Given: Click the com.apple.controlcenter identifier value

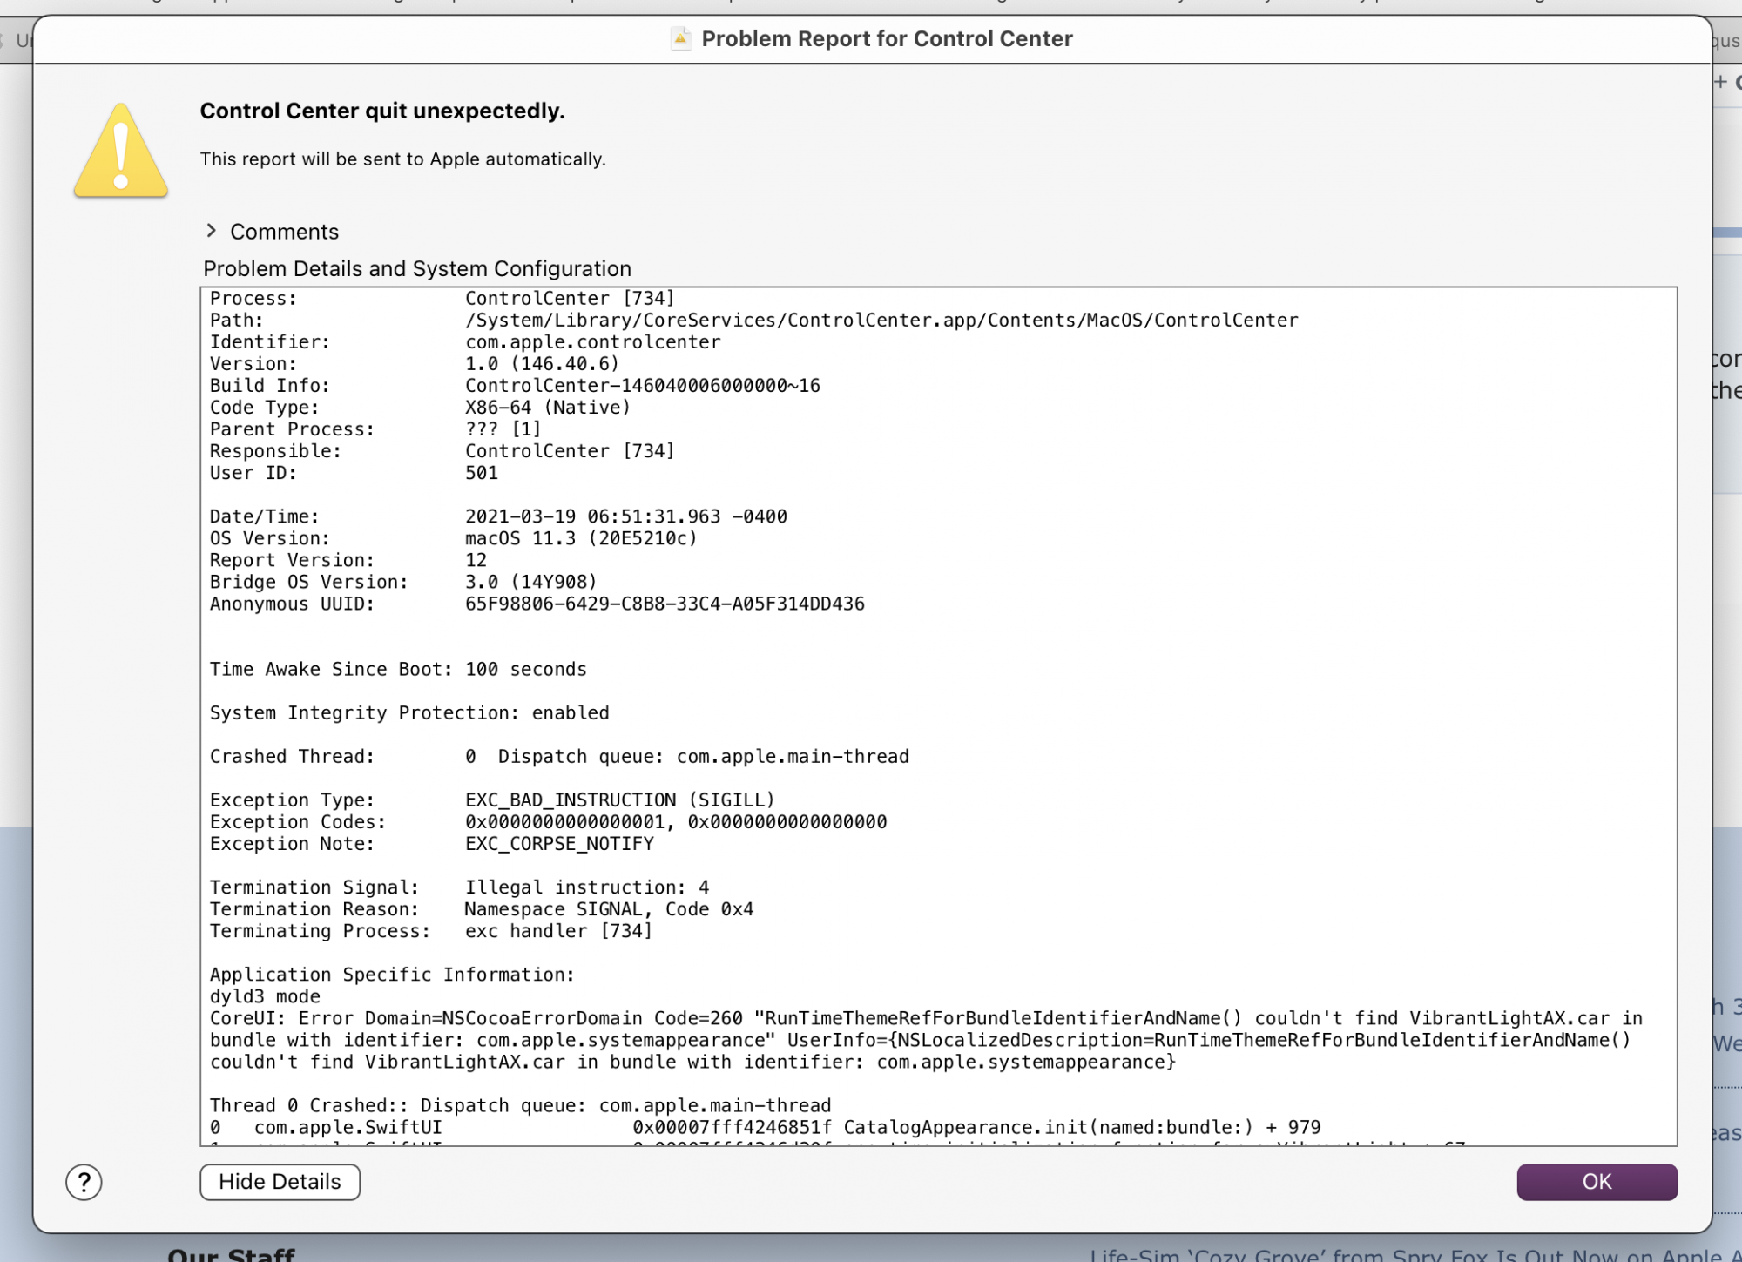Looking at the screenshot, I should [x=592, y=342].
